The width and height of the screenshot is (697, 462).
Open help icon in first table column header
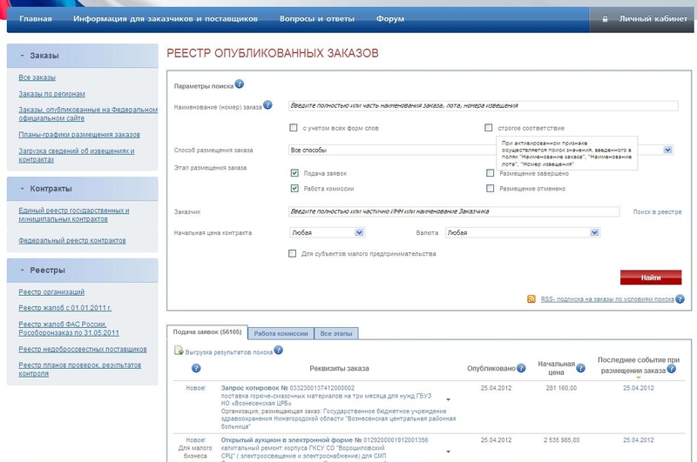(196, 368)
